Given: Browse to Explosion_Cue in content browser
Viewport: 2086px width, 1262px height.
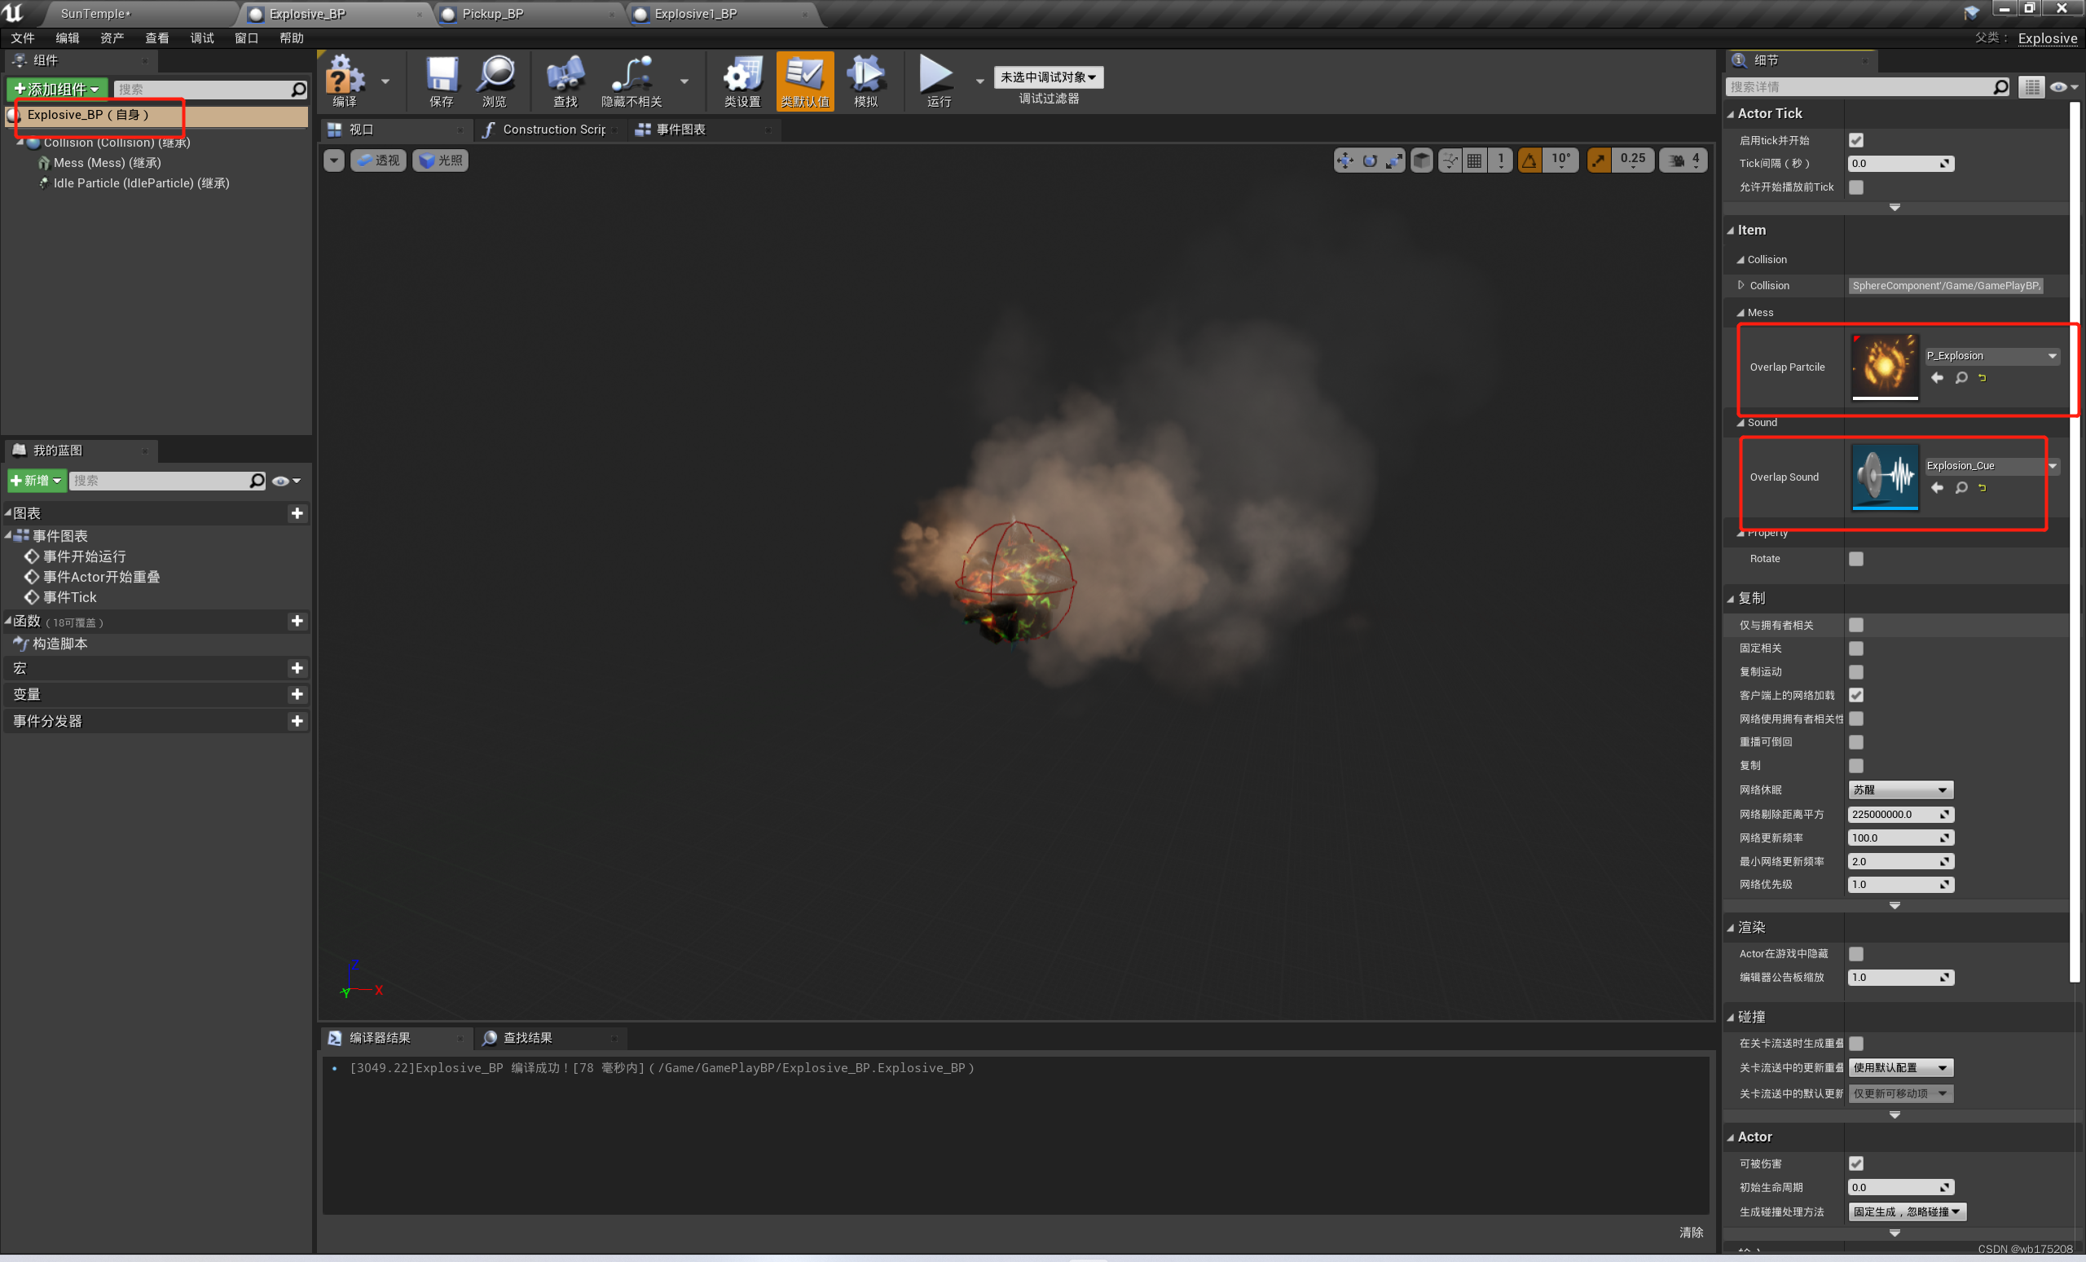Looking at the screenshot, I should coord(1961,487).
